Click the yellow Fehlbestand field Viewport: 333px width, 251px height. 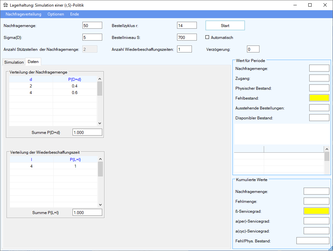[319, 98]
